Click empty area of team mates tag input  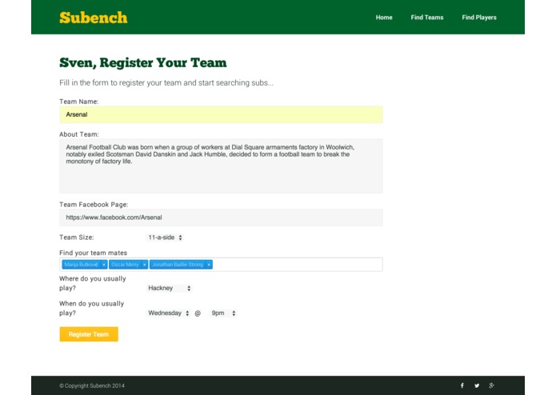click(x=297, y=265)
